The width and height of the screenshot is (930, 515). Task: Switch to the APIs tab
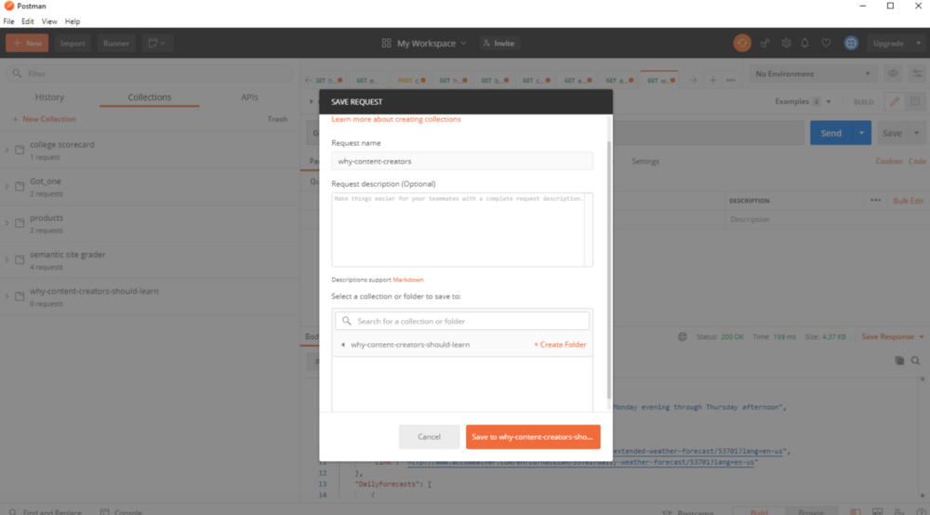tap(249, 98)
